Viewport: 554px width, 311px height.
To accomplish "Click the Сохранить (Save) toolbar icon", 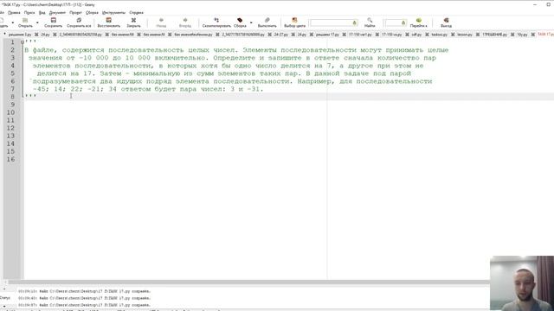I will (54, 21).
